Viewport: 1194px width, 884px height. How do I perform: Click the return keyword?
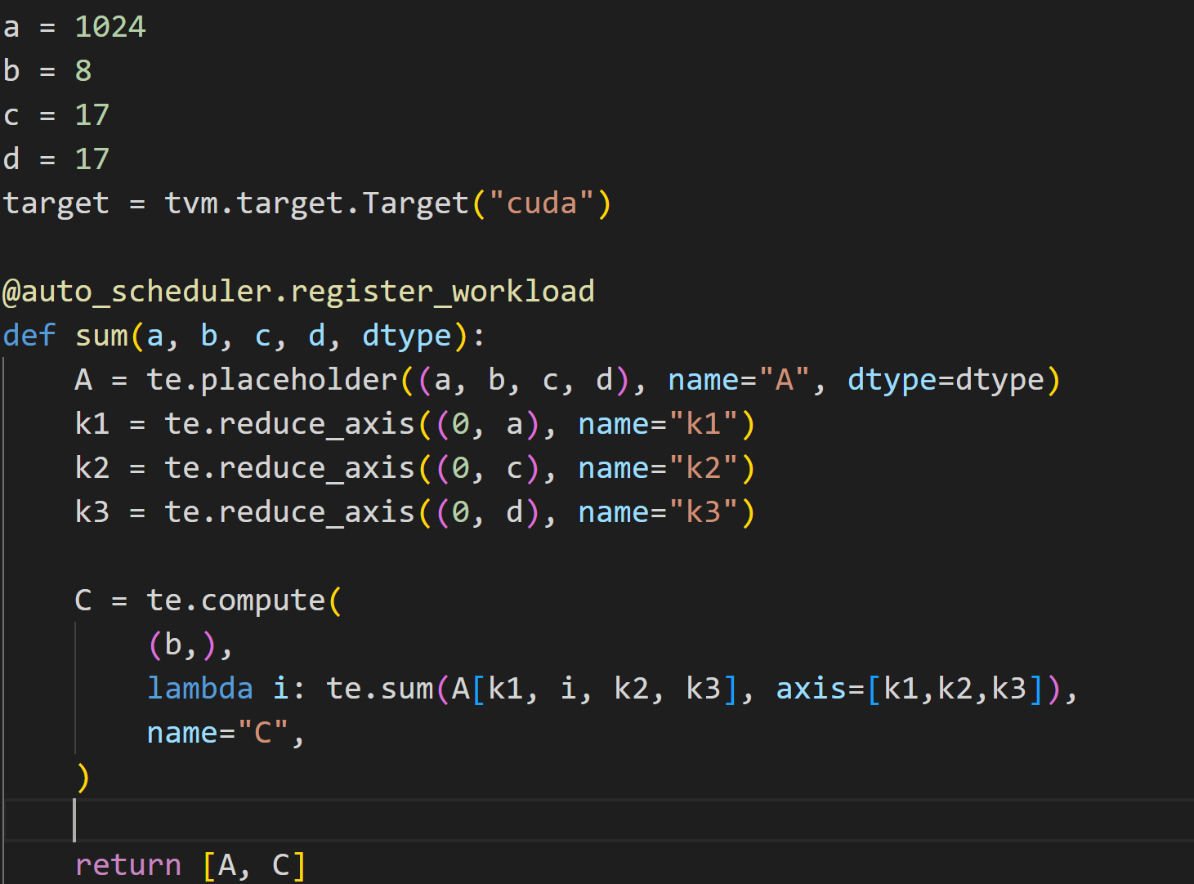pos(127,865)
